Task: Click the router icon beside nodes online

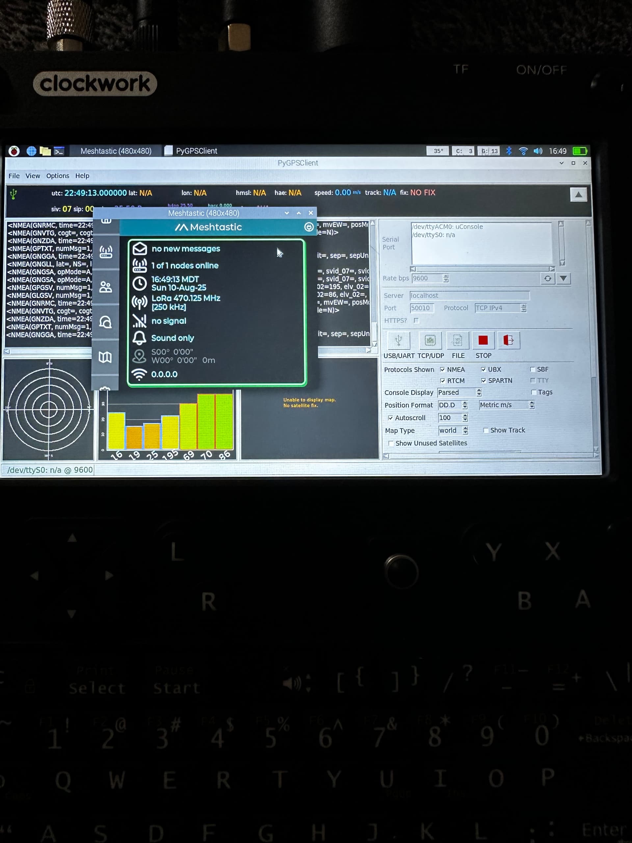Action: pos(140,265)
